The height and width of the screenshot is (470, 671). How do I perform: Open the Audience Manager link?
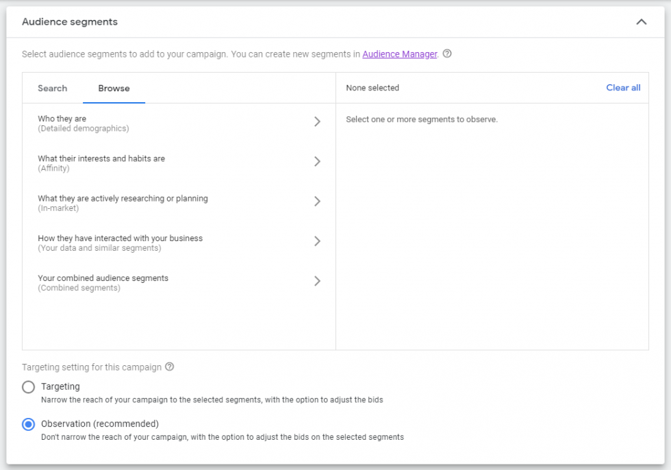point(400,53)
